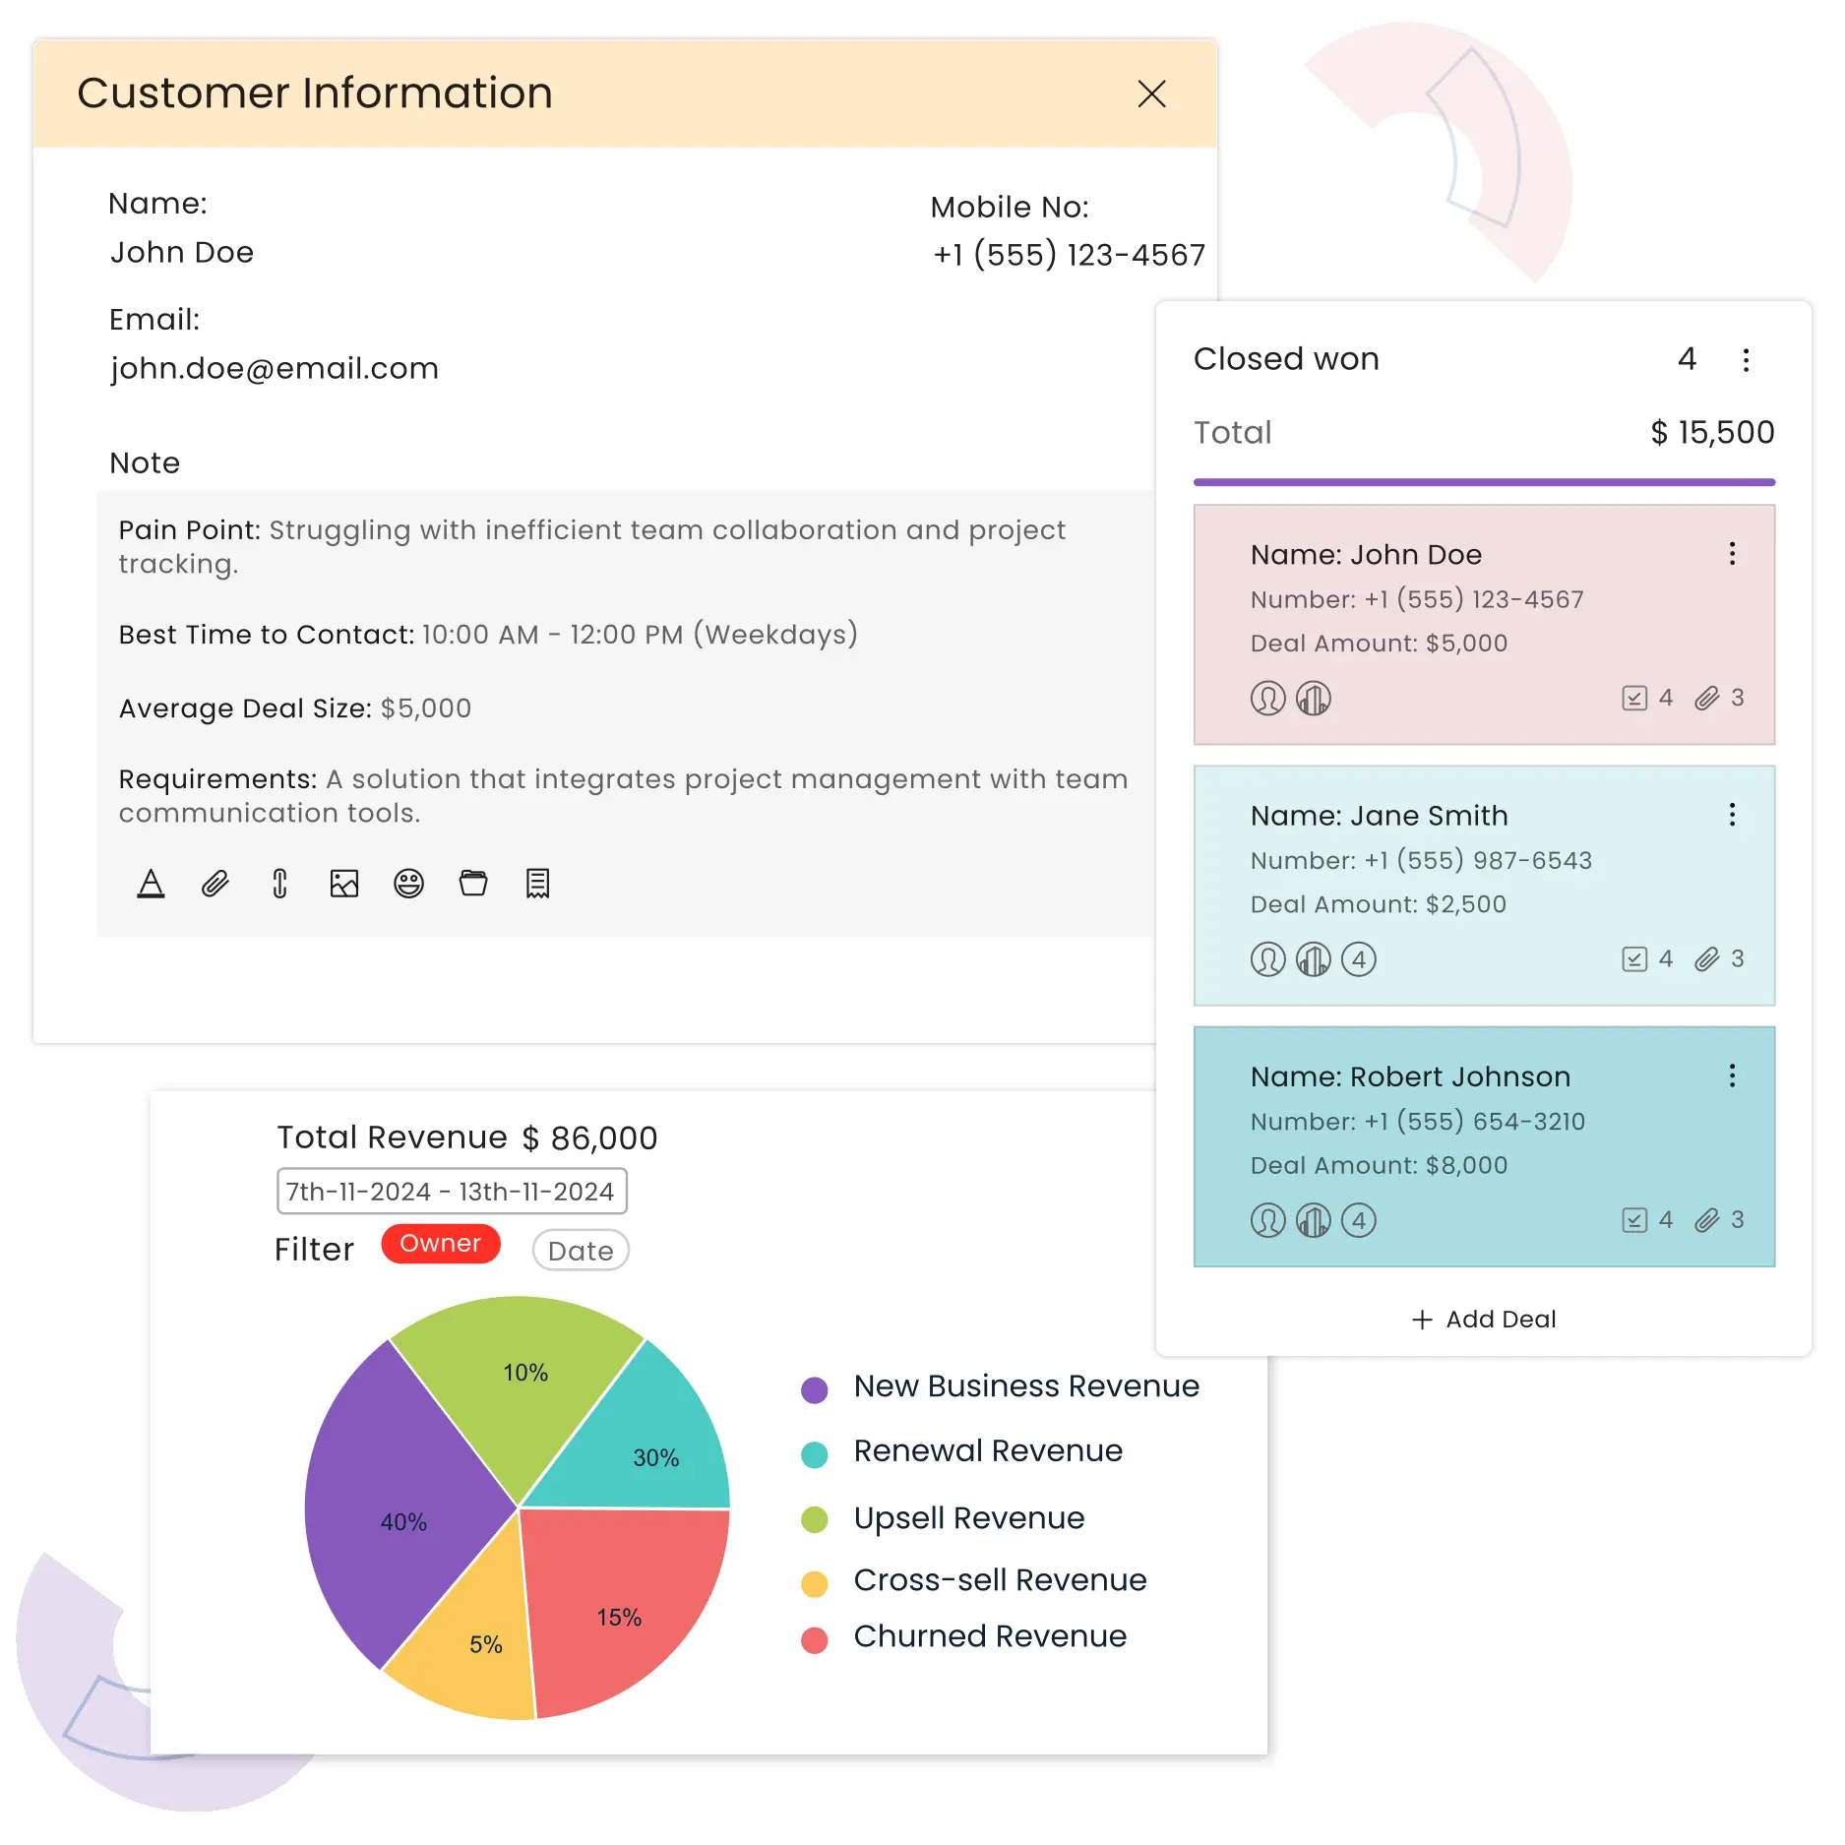Viewport: 1845px width, 1845px height.
Task: Click the red Churned Revenue legend dot
Action: 815,1639
